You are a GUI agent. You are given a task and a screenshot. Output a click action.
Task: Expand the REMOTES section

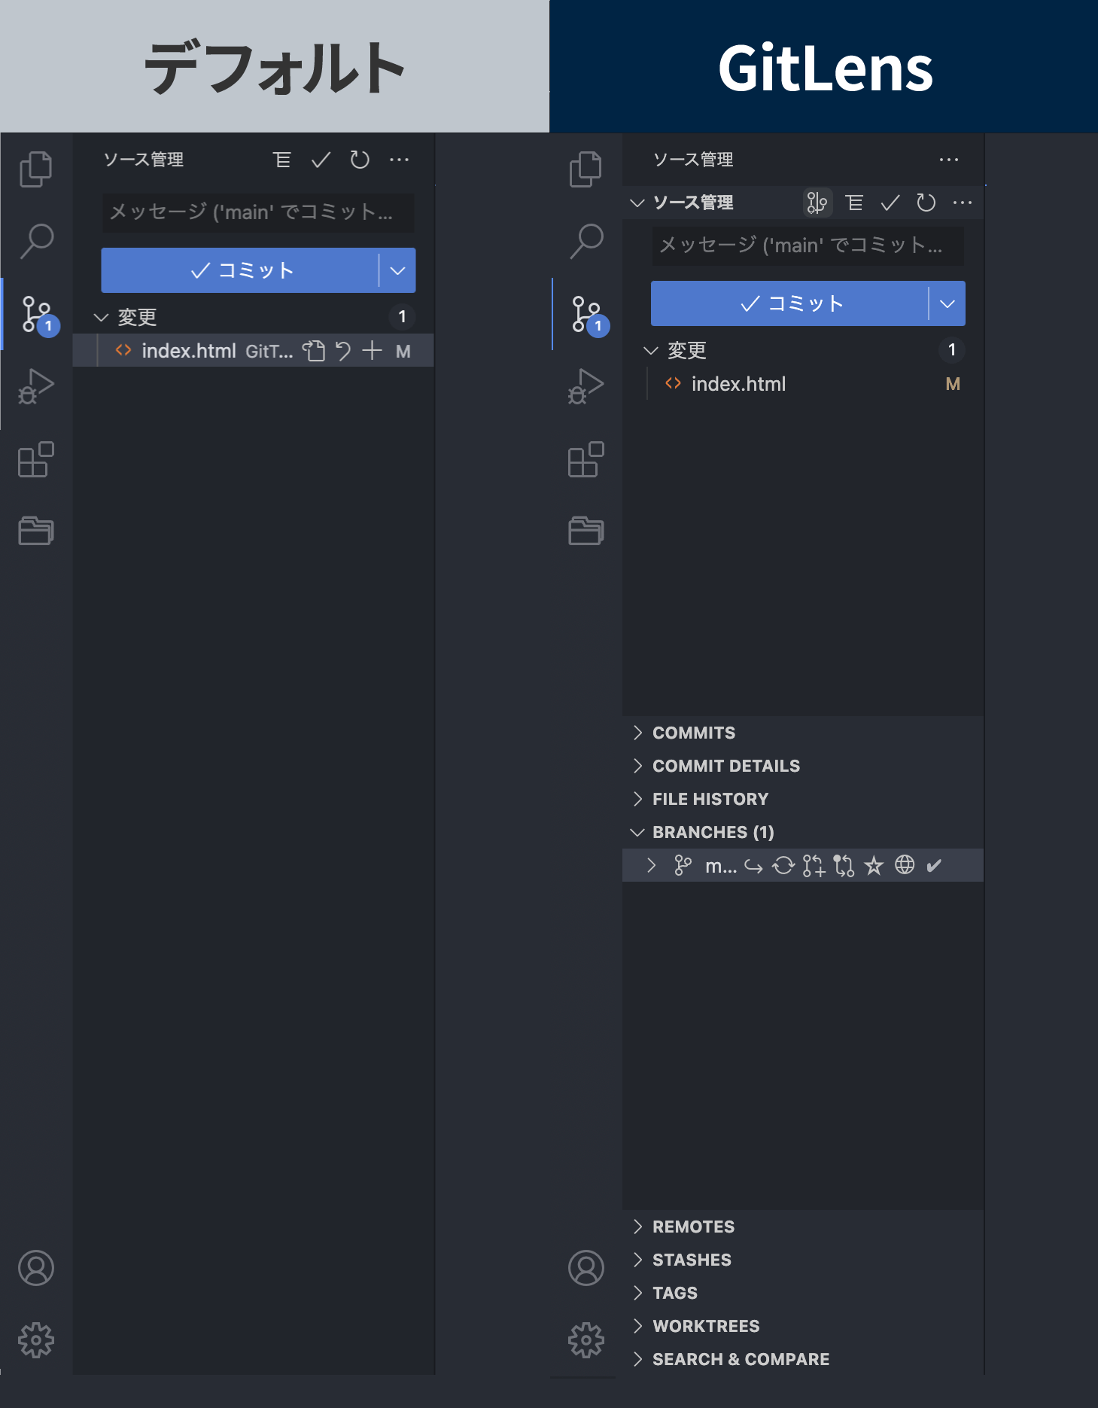803,1227
